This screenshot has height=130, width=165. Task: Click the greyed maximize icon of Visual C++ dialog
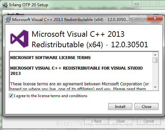(x=143, y=18)
